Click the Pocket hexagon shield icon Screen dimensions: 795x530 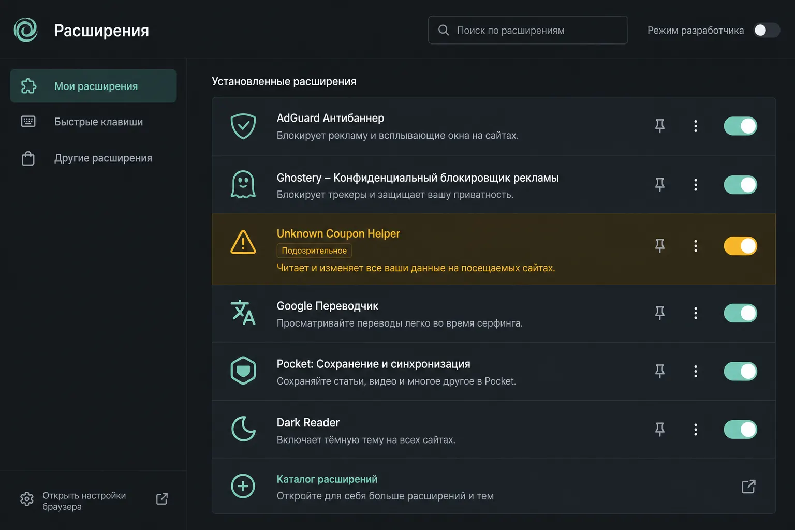[x=243, y=371]
